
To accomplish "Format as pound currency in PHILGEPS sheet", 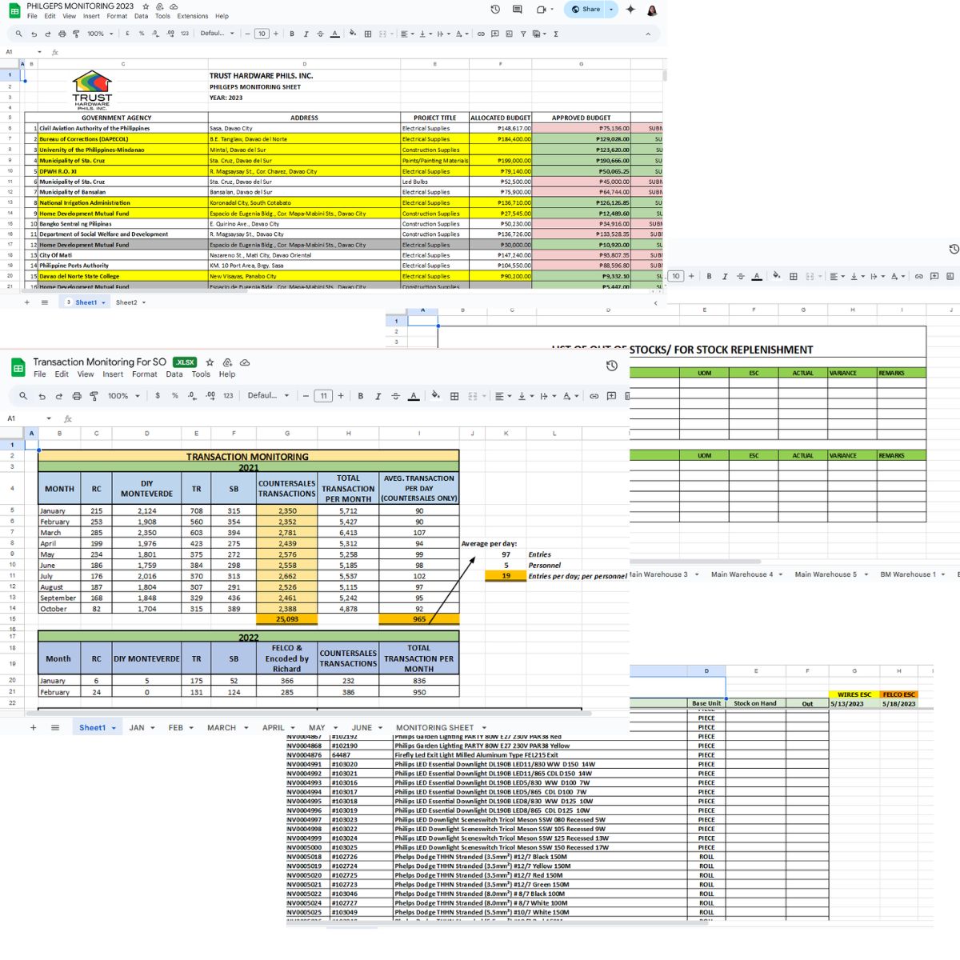I will (x=128, y=34).
